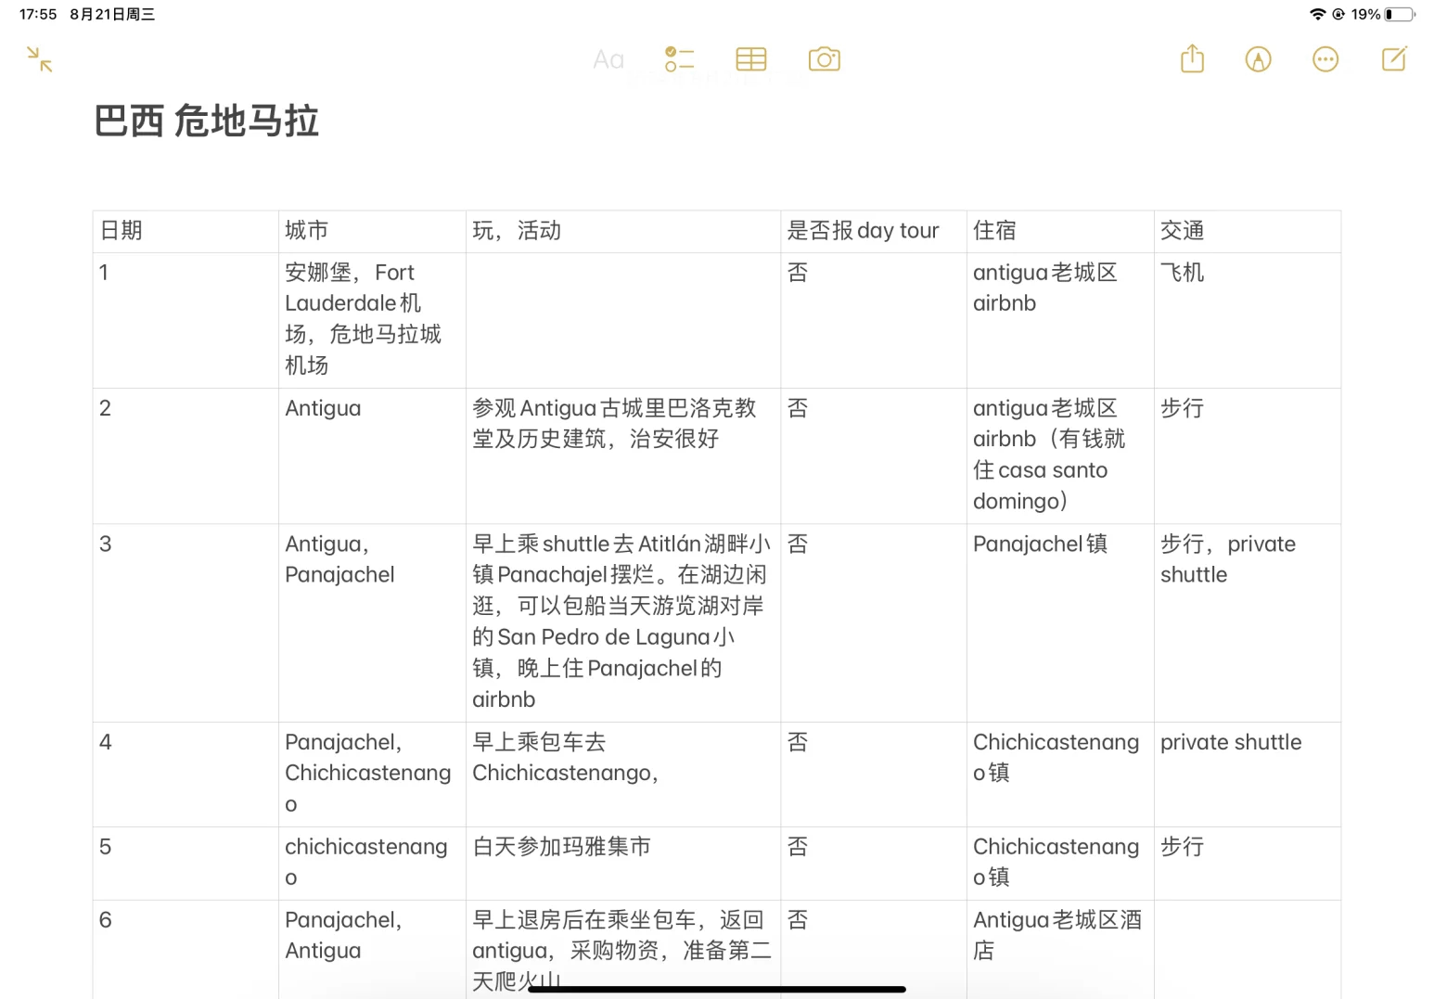Tap the 白天参加玛雅集市 activity cell
Image resolution: width=1434 pixels, height=999 pixels.
[623, 863]
